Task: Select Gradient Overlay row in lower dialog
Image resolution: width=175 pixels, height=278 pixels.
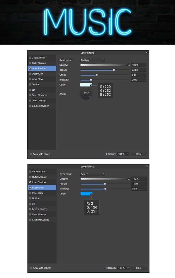Action: [x=42, y=220]
